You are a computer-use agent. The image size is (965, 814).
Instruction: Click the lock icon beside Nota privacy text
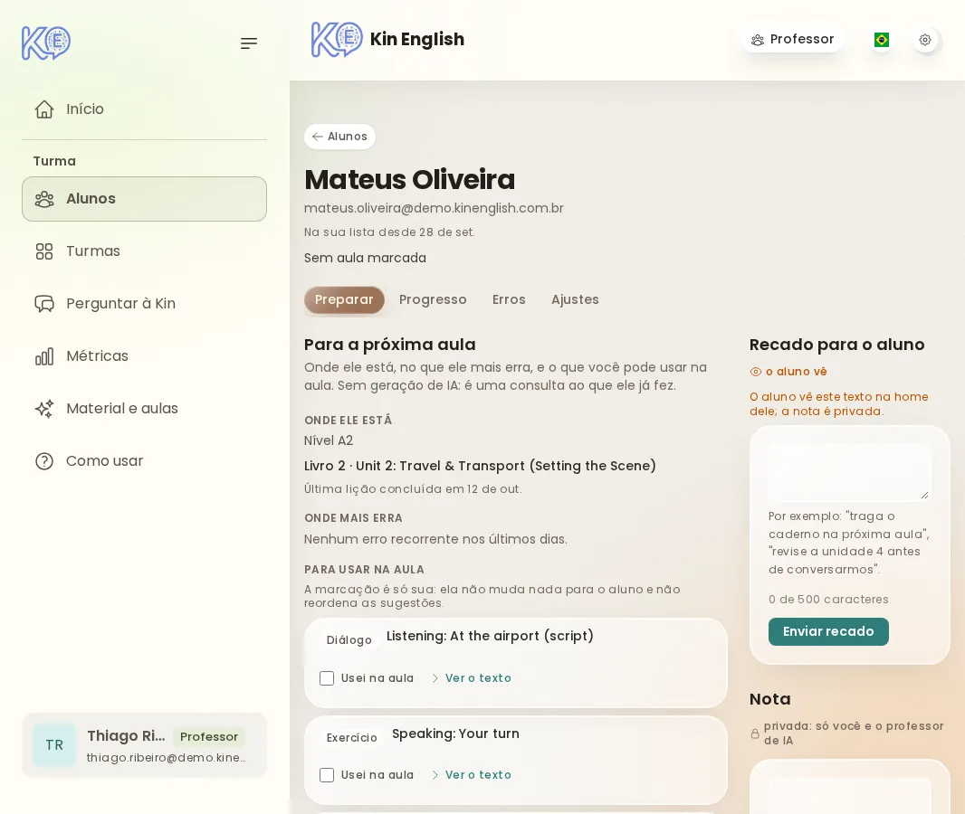(755, 734)
